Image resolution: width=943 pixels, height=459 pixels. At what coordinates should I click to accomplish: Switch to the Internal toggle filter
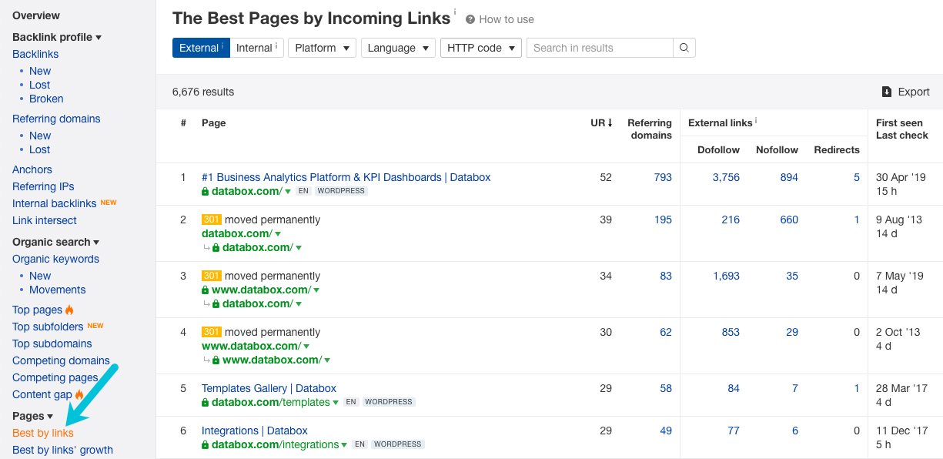point(256,48)
